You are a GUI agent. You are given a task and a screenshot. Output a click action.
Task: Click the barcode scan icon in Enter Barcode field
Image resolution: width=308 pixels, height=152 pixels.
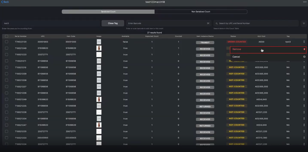208,23
